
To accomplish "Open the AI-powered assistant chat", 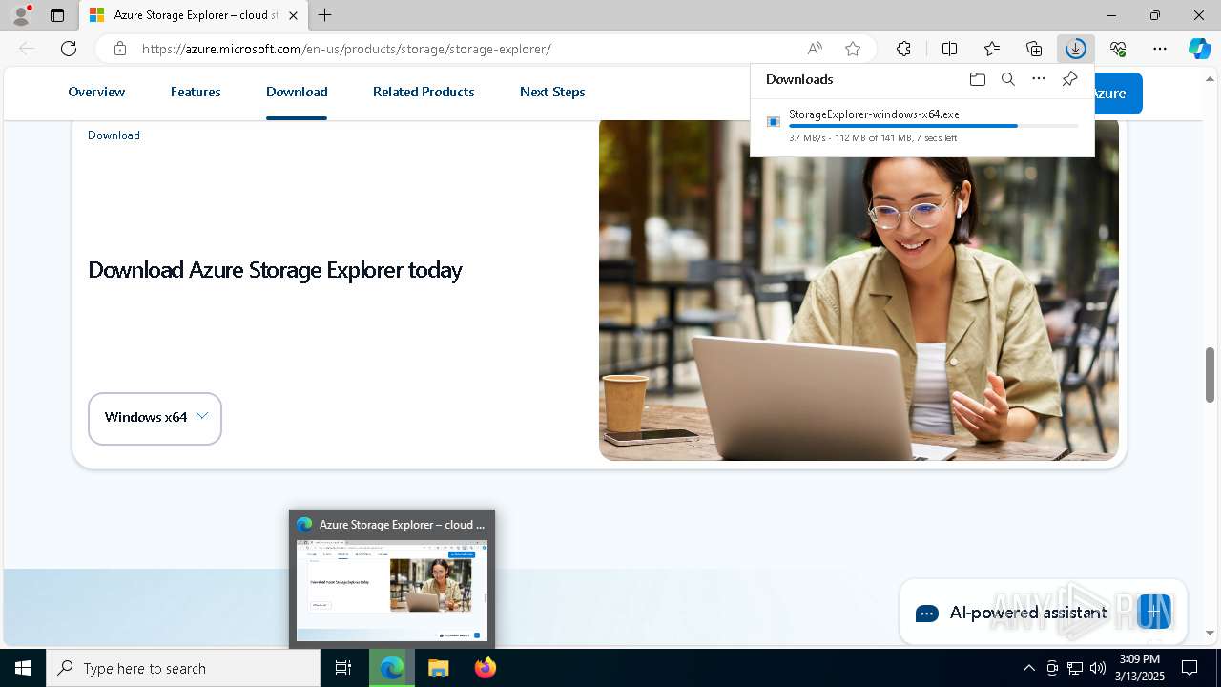I will 1043,613.
